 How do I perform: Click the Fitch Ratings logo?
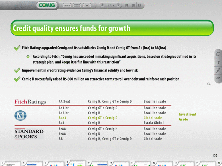[x=30, y=102]
